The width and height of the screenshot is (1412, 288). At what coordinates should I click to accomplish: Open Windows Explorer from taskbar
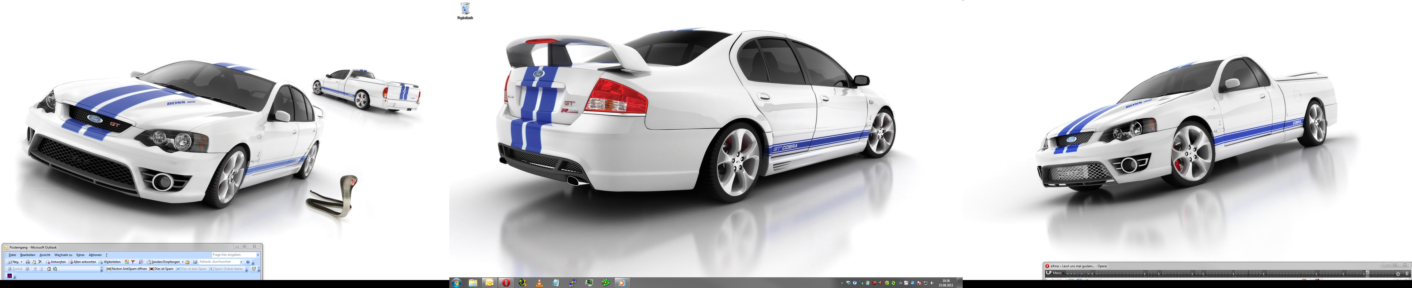point(473,283)
